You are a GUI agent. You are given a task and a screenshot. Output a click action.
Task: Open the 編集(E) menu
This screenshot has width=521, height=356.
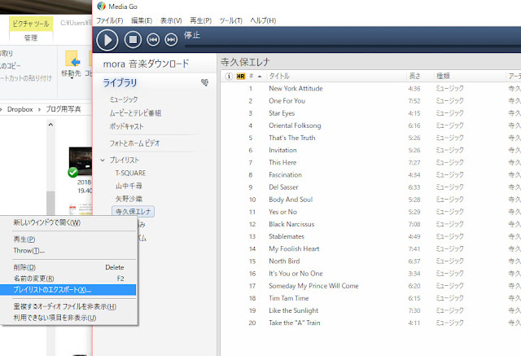click(142, 20)
